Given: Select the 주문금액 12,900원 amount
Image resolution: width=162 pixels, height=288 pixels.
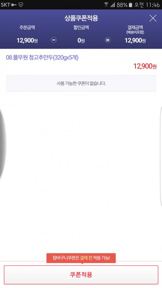Looking at the screenshot, I should click(x=27, y=40).
